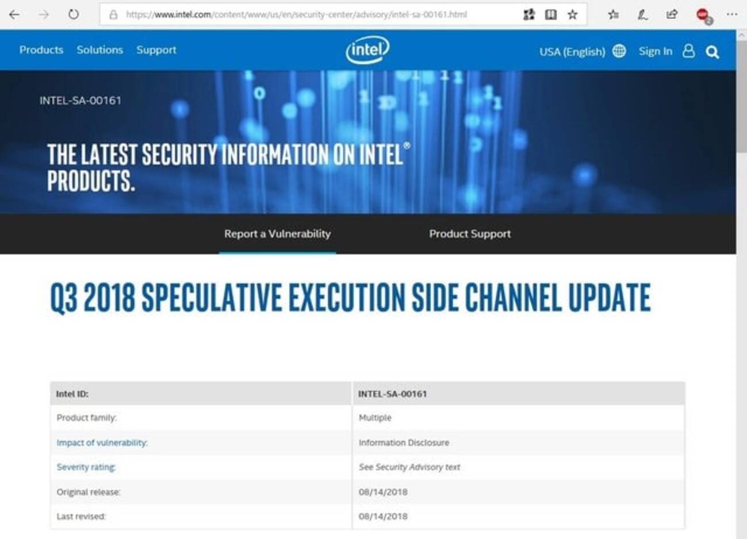Add this page to favorites with the star
This screenshot has height=539, width=747.
573,14
